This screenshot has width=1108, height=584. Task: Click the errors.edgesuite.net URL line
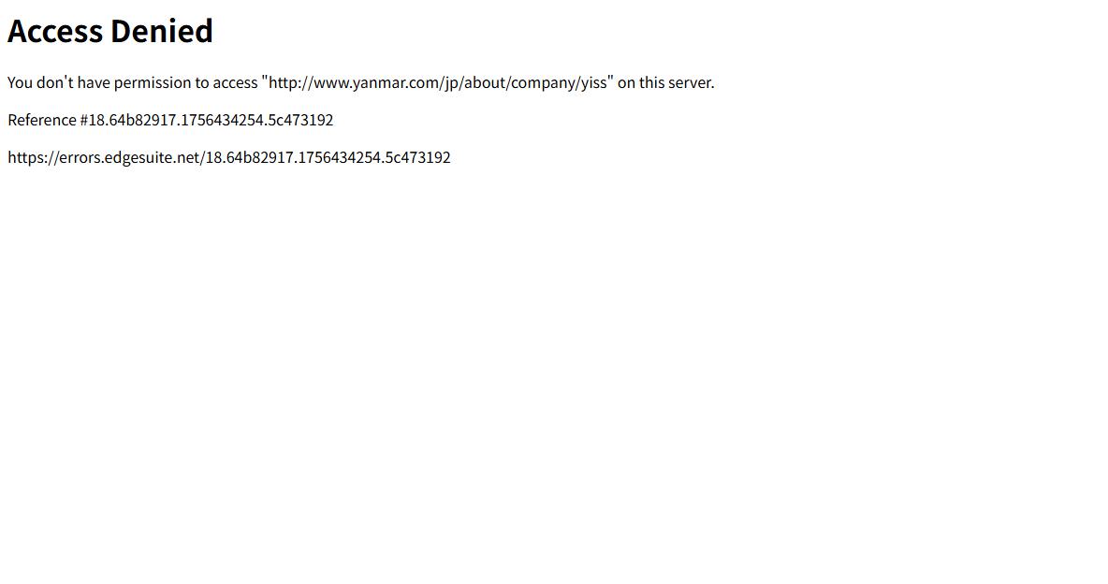tap(229, 157)
